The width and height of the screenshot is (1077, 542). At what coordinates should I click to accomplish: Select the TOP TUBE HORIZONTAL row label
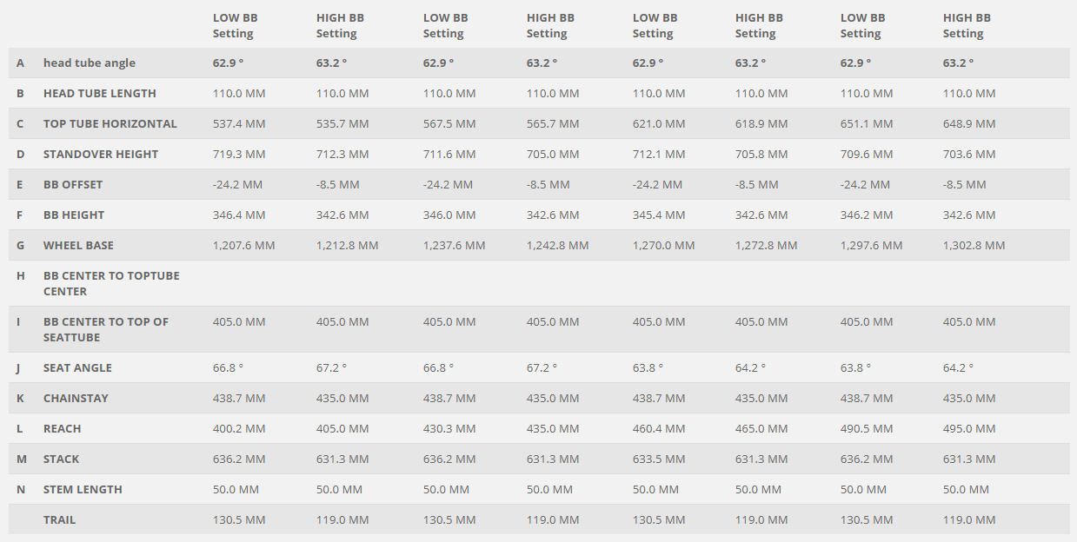coord(110,124)
